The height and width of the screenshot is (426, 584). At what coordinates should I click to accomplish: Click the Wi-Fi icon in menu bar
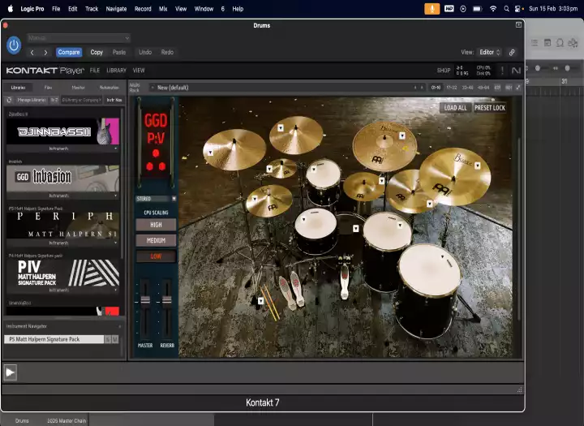(492, 9)
